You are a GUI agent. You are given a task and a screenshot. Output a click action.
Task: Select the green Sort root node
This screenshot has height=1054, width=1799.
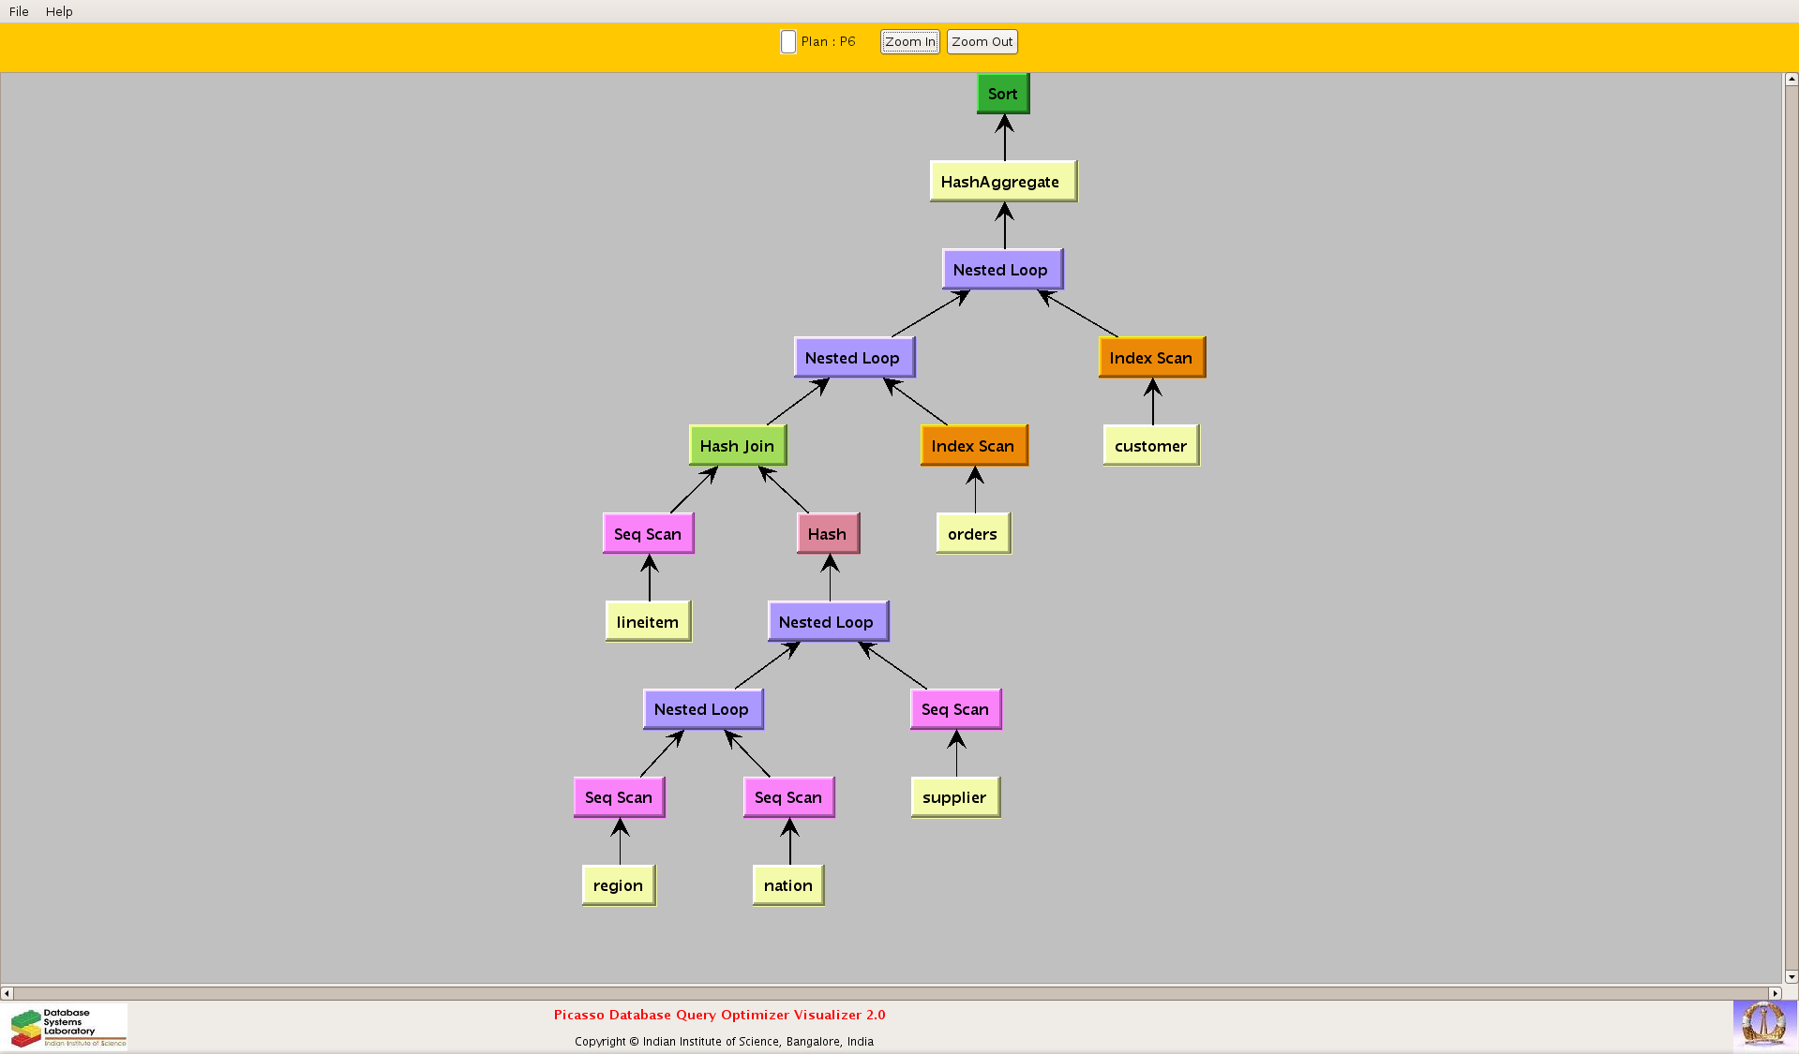[1002, 94]
